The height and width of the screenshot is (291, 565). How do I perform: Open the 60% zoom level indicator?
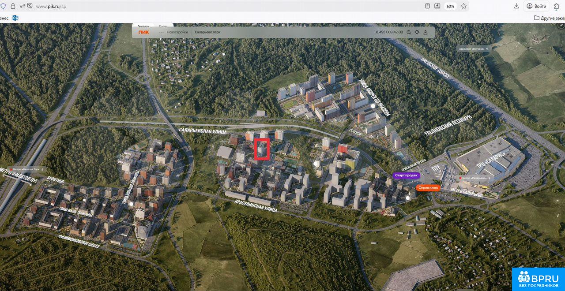click(450, 6)
